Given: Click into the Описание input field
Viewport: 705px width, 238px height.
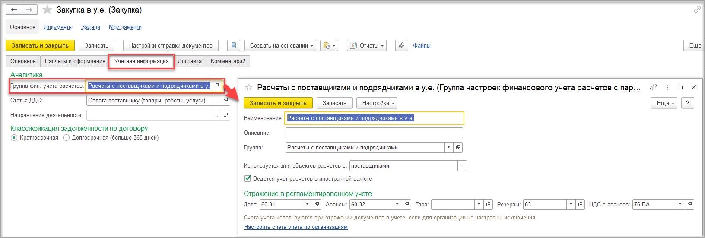Looking at the screenshot, I should click(x=374, y=133).
